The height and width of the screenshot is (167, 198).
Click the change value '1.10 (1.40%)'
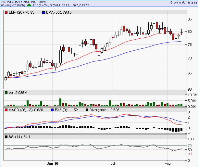point(41,5)
